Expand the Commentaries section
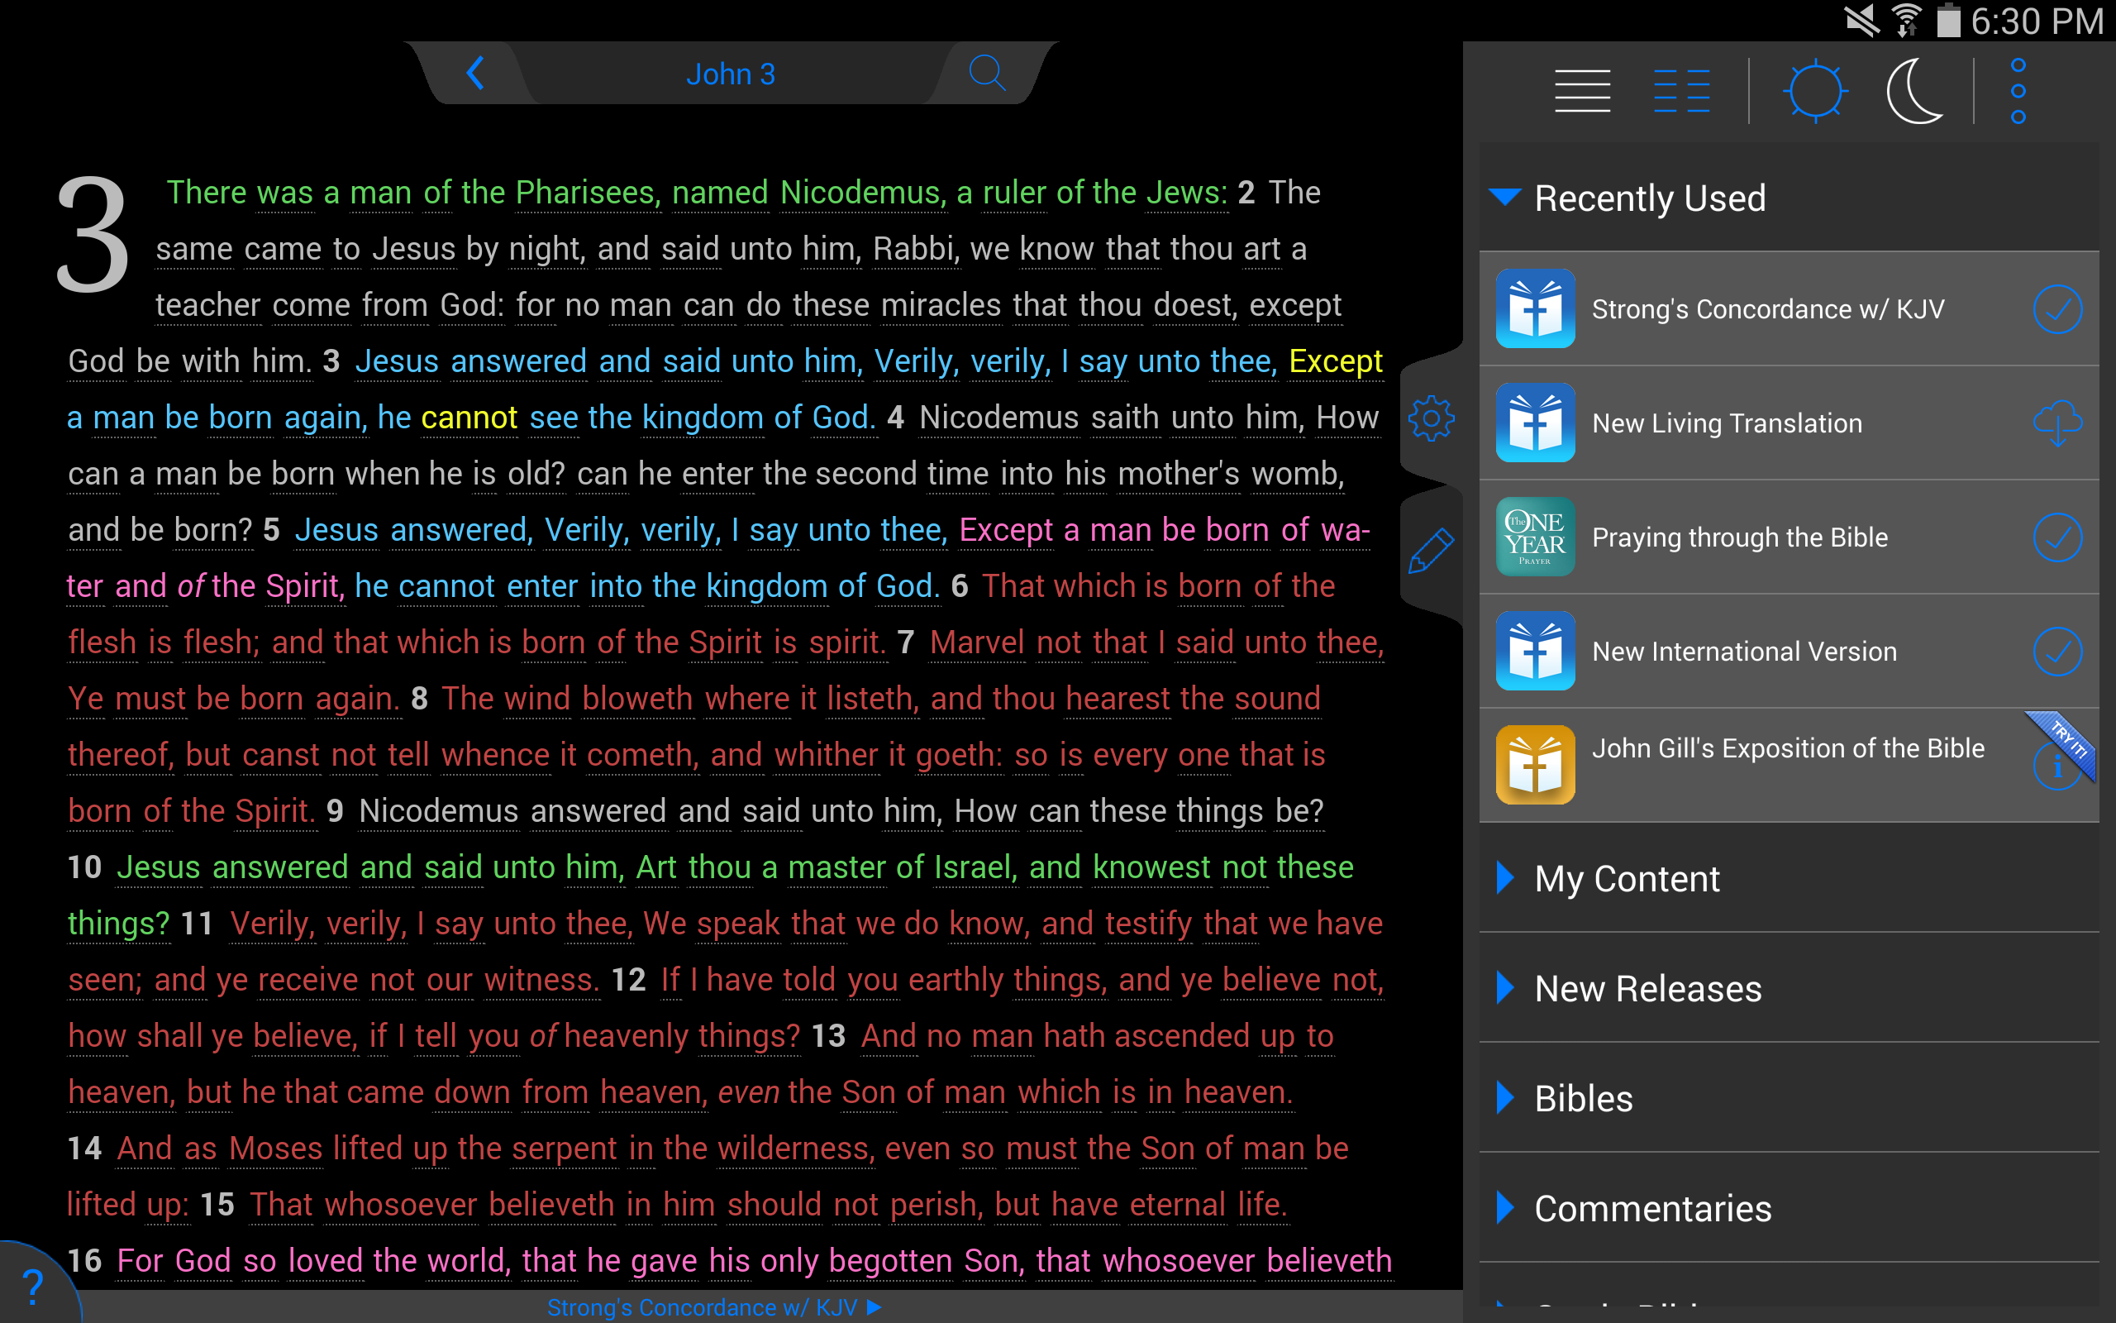 pyautogui.click(x=1651, y=1207)
